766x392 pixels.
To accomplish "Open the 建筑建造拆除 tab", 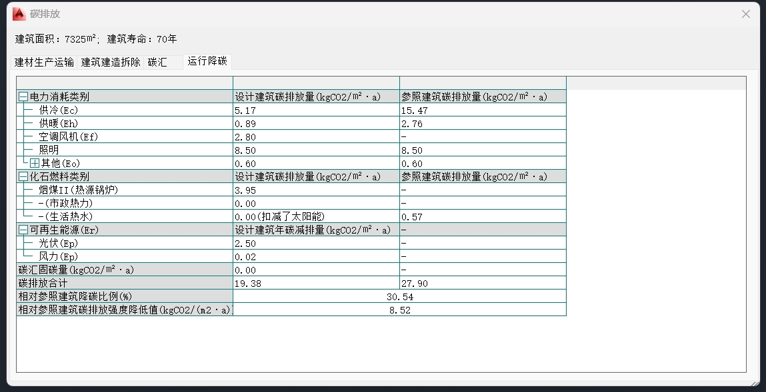I will point(111,63).
